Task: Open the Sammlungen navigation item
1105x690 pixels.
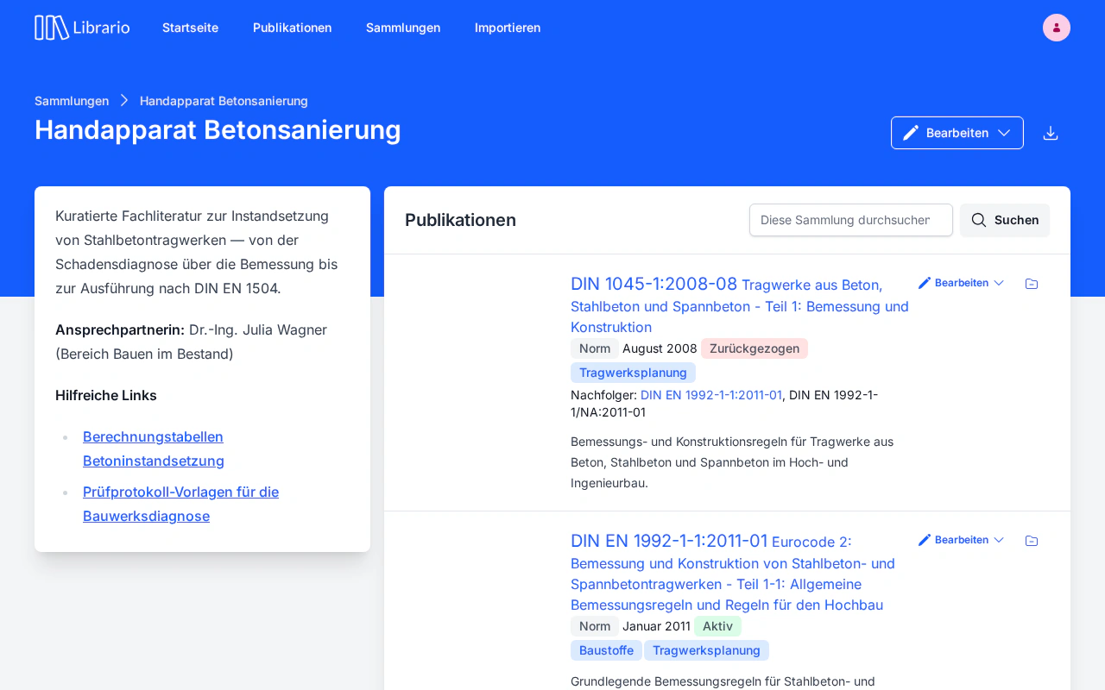Action: click(x=403, y=28)
